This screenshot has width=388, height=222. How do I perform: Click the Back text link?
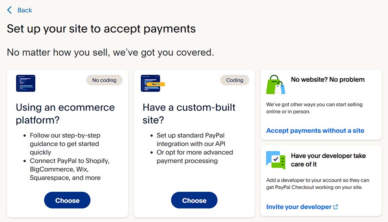pos(25,10)
